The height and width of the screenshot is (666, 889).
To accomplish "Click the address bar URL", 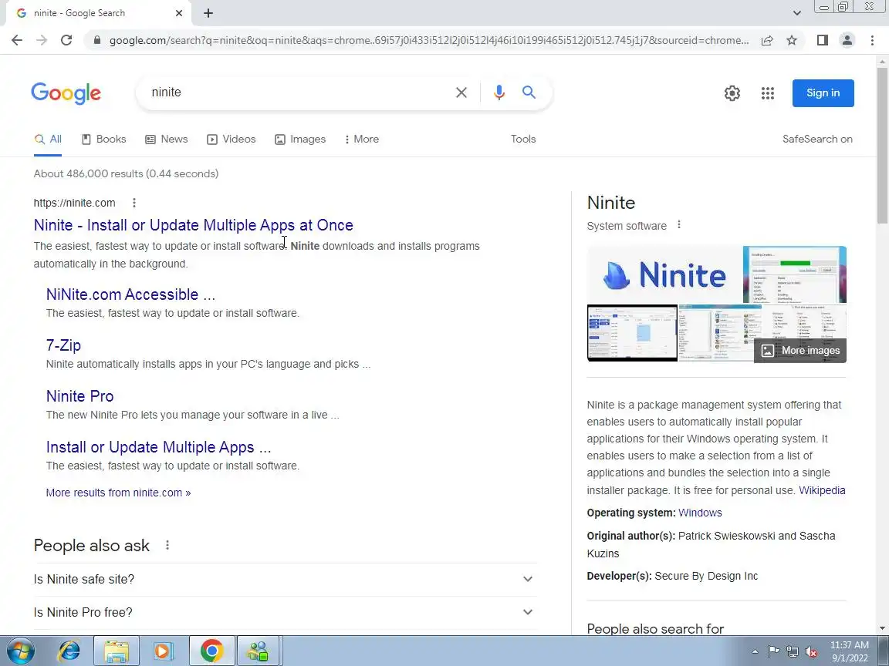I will tap(428, 40).
